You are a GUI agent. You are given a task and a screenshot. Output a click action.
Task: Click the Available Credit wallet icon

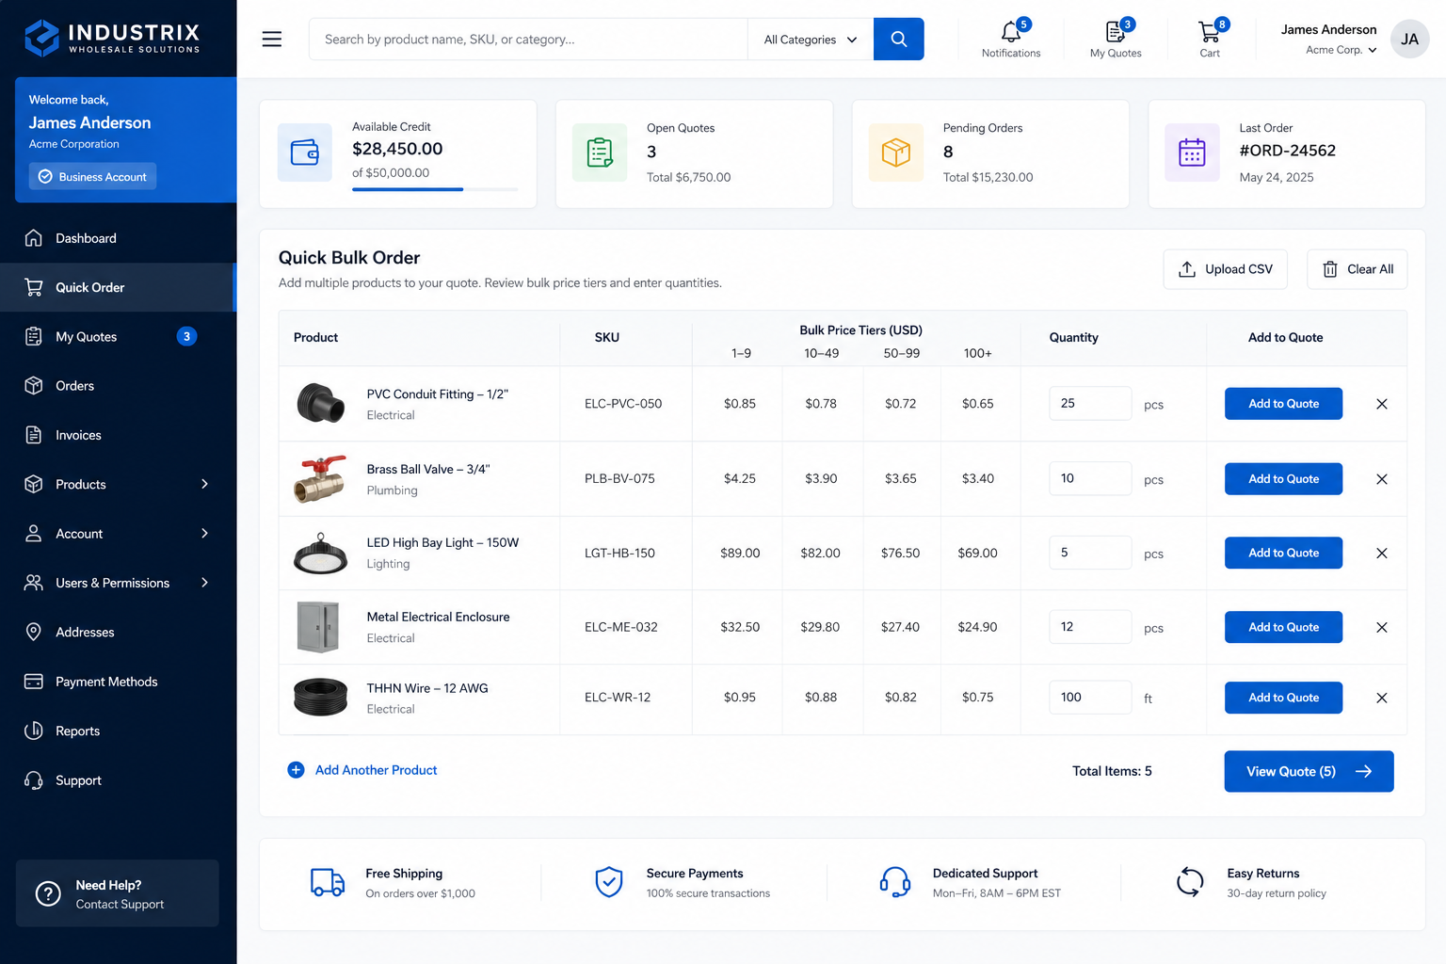coord(304,153)
